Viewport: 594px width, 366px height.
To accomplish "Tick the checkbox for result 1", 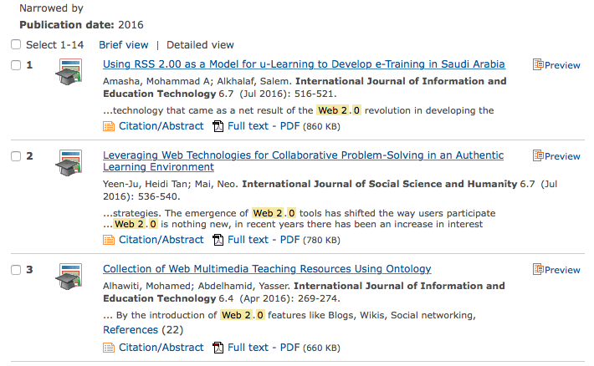I will [16, 65].
